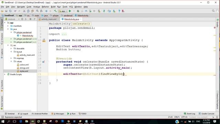The width and height of the screenshot is (220, 124).
Task: Click the Help question mark icon
Action: [x=119, y=11]
